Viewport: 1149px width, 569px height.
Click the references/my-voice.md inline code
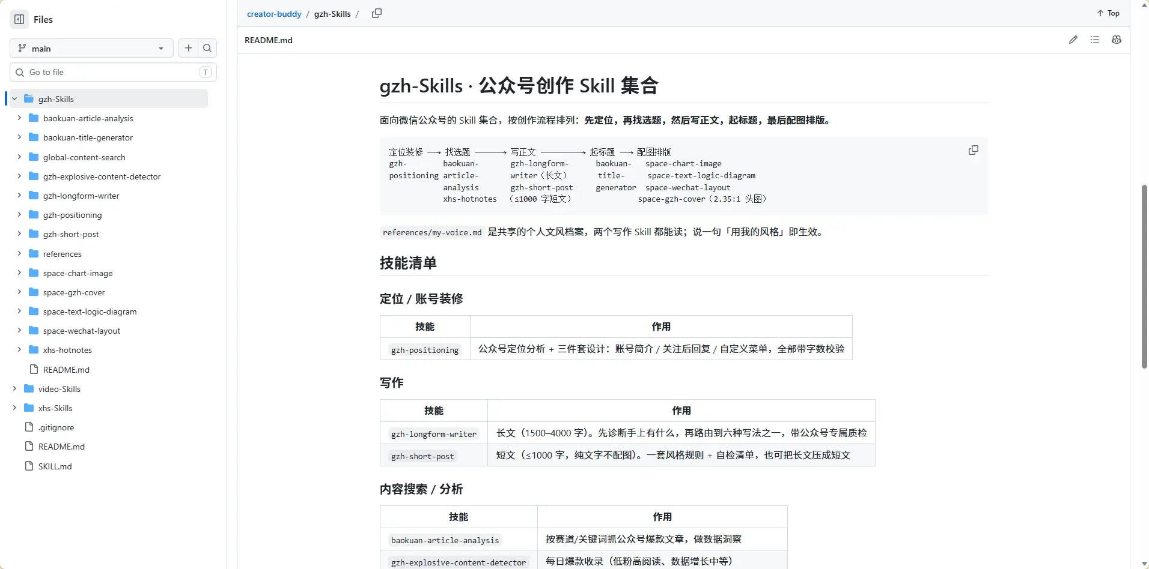432,232
